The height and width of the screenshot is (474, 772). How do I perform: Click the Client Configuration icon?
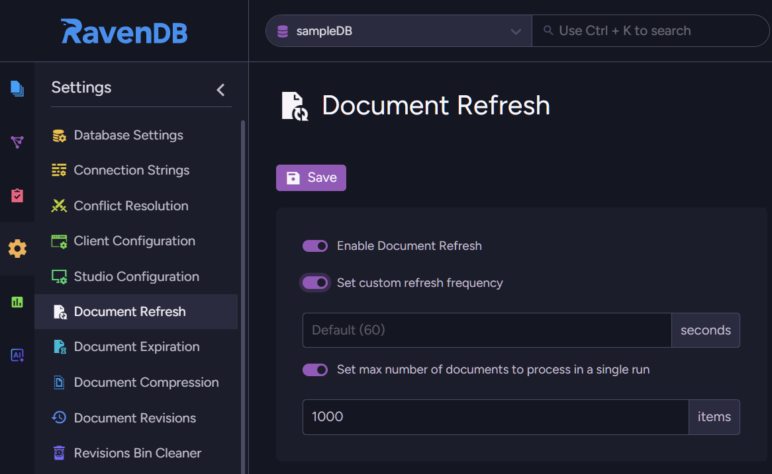(x=59, y=241)
